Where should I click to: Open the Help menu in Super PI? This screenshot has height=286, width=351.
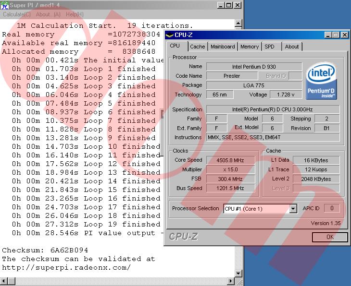click(x=75, y=14)
